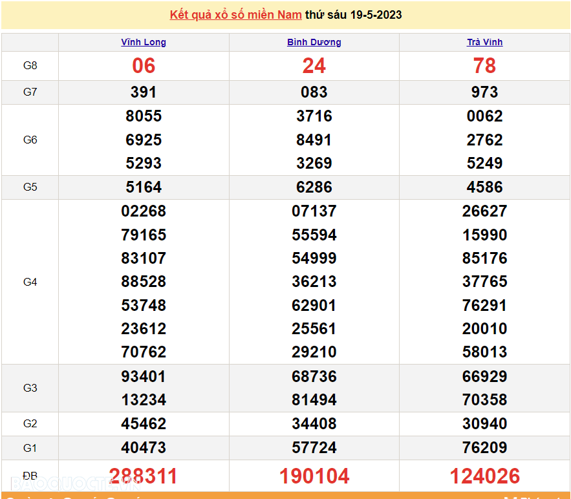Select Bình Dương's G8 number 24
The width and height of the screenshot is (571, 499).
[314, 66]
